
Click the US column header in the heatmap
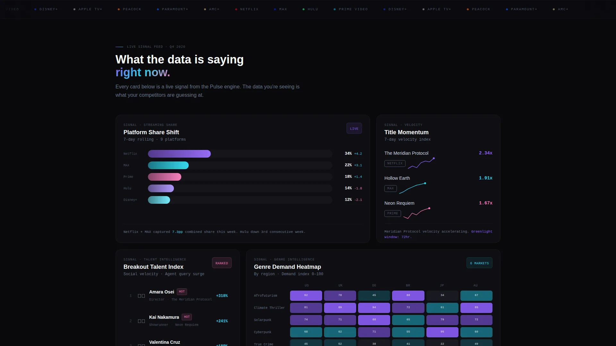(x=307, y=285)
